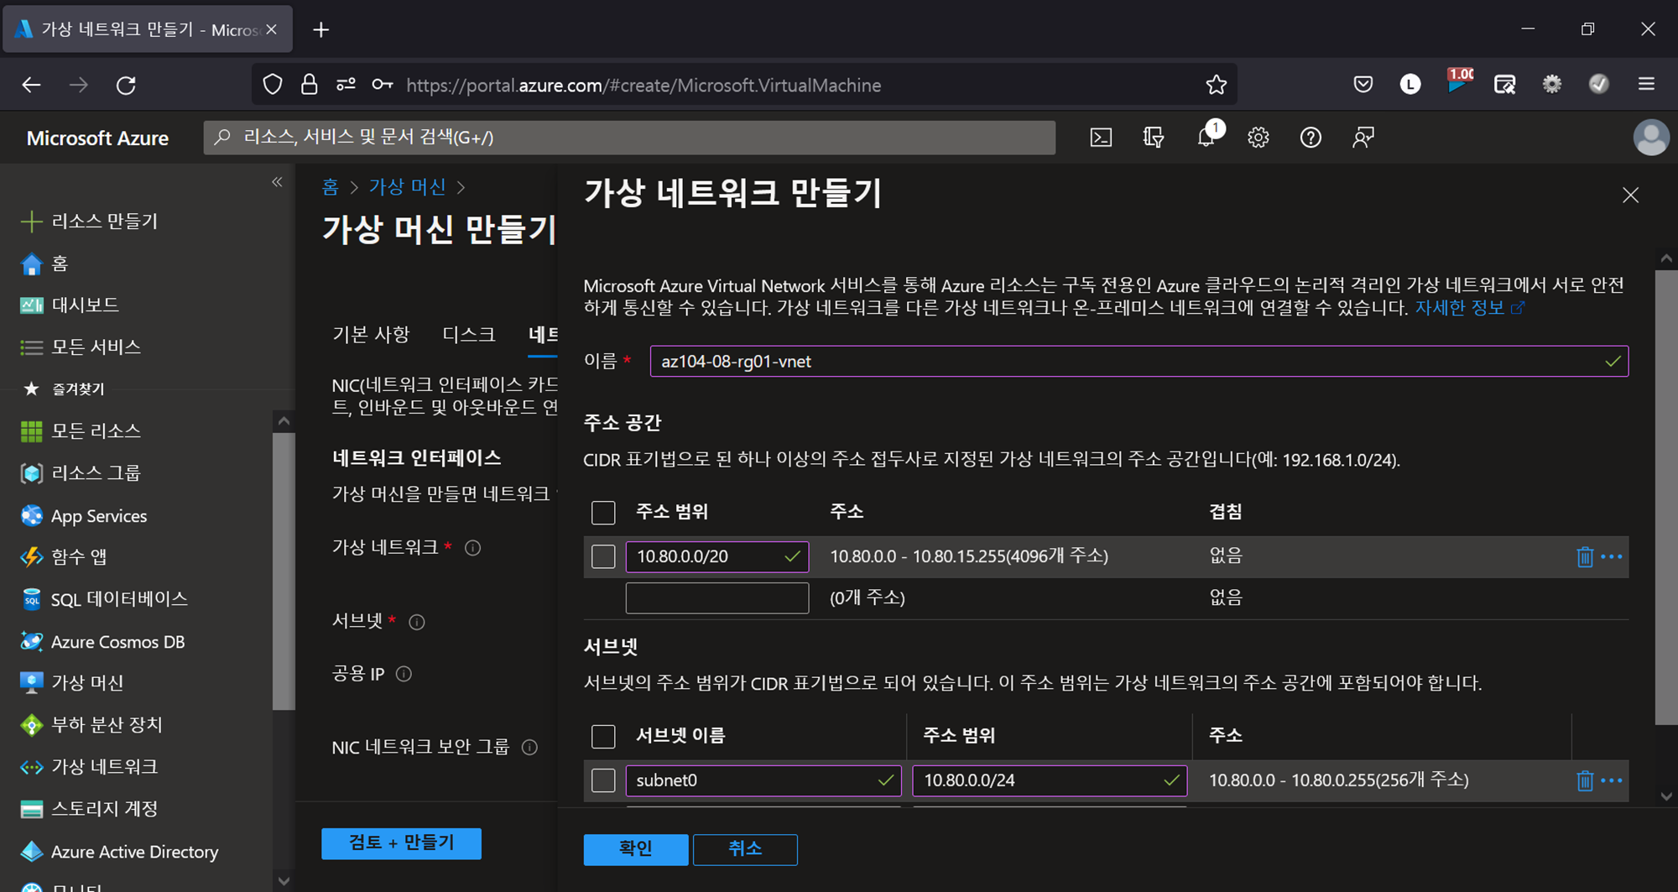Click the 확인 button
1678x892 pixels.
[x=636, y=849]
